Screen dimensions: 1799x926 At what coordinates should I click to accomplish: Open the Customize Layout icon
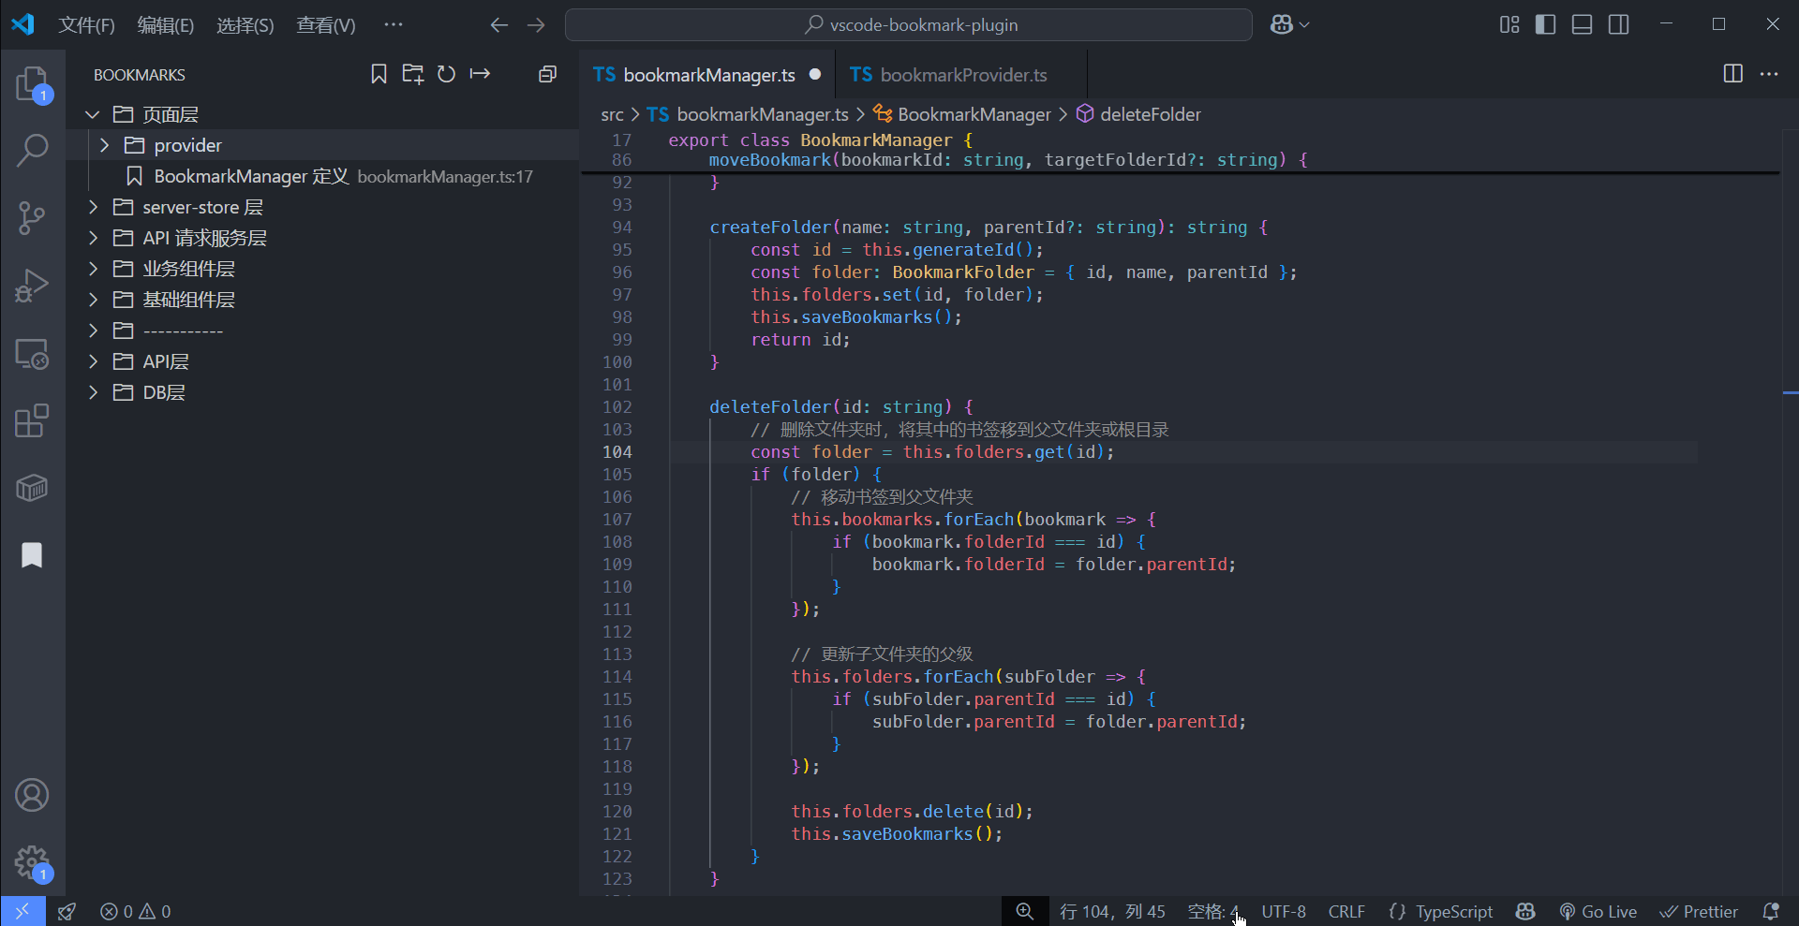pos(1509,25)
